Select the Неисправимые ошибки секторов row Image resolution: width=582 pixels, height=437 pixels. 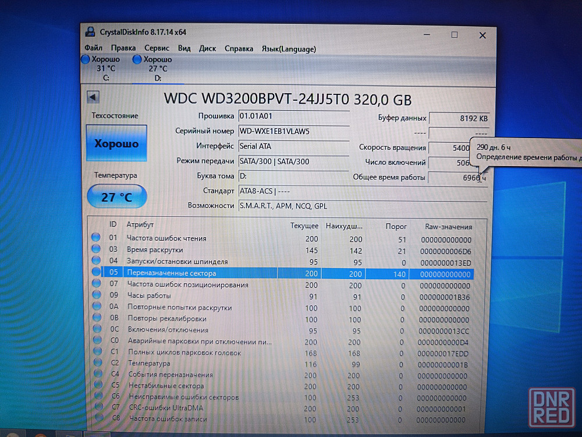click(x=282, y=397)
